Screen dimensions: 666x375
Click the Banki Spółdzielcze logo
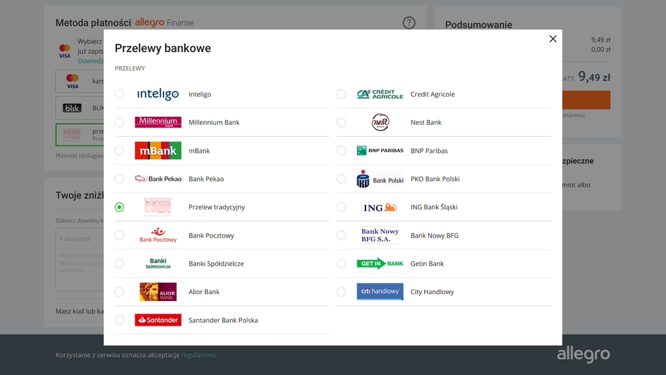coord(157,264)
